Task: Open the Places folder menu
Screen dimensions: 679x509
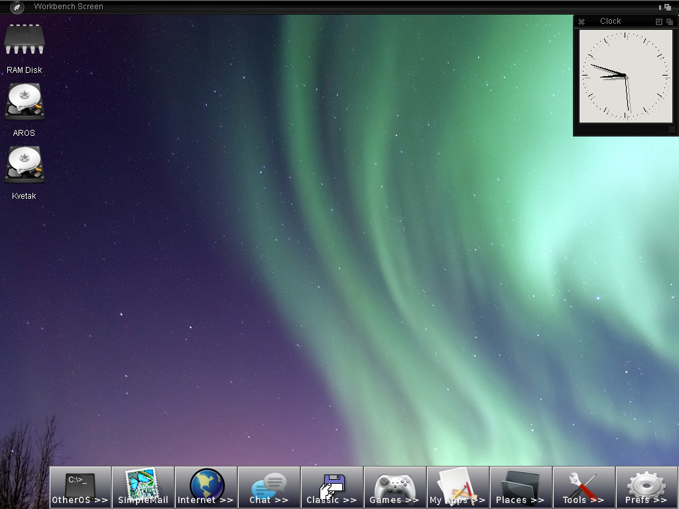Action: point(521,487)
